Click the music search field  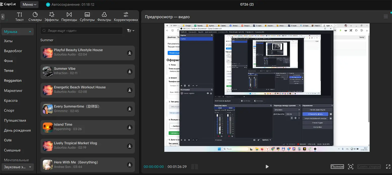pos(82,31)
